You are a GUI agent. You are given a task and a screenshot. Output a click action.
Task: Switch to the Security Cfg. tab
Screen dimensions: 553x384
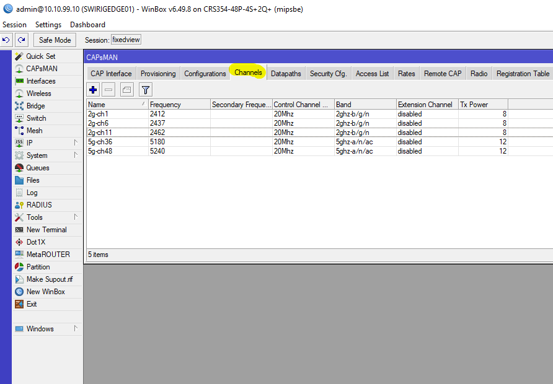pyautogui.click(x=328, y=74)
